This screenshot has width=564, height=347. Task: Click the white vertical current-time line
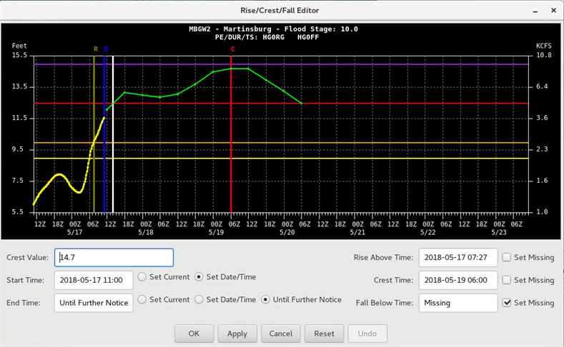pyautogui.click(x=113, y=134)
